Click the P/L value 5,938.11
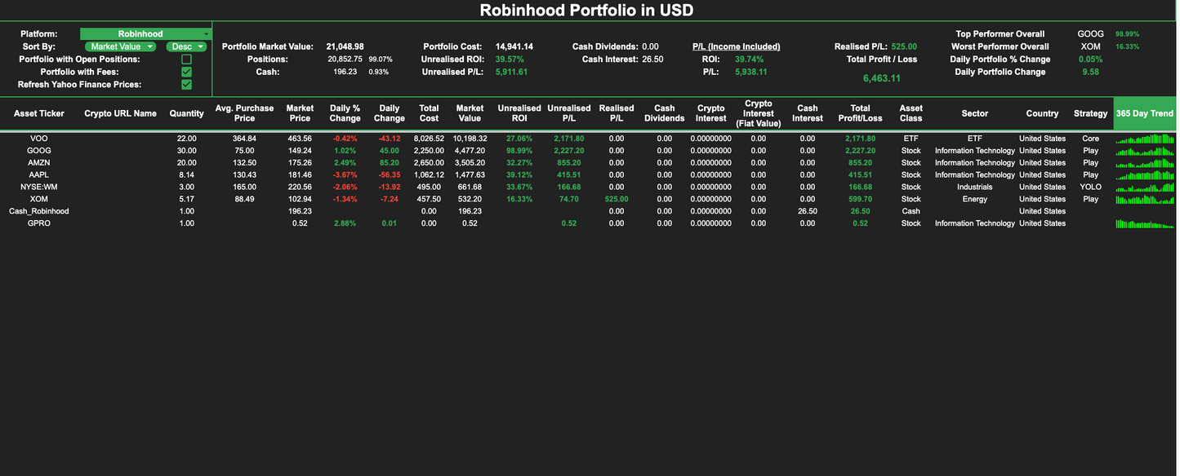This screenshot has width=1180, height=476. pyautogui.click(x=751, y=72)
